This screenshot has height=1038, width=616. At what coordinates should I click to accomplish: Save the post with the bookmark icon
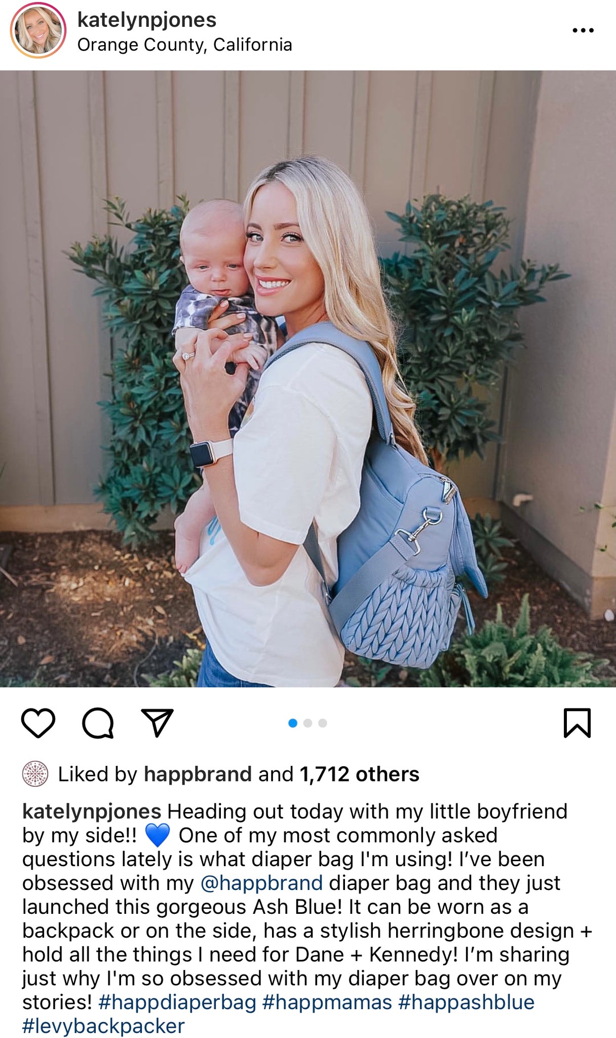coord(577,723)
